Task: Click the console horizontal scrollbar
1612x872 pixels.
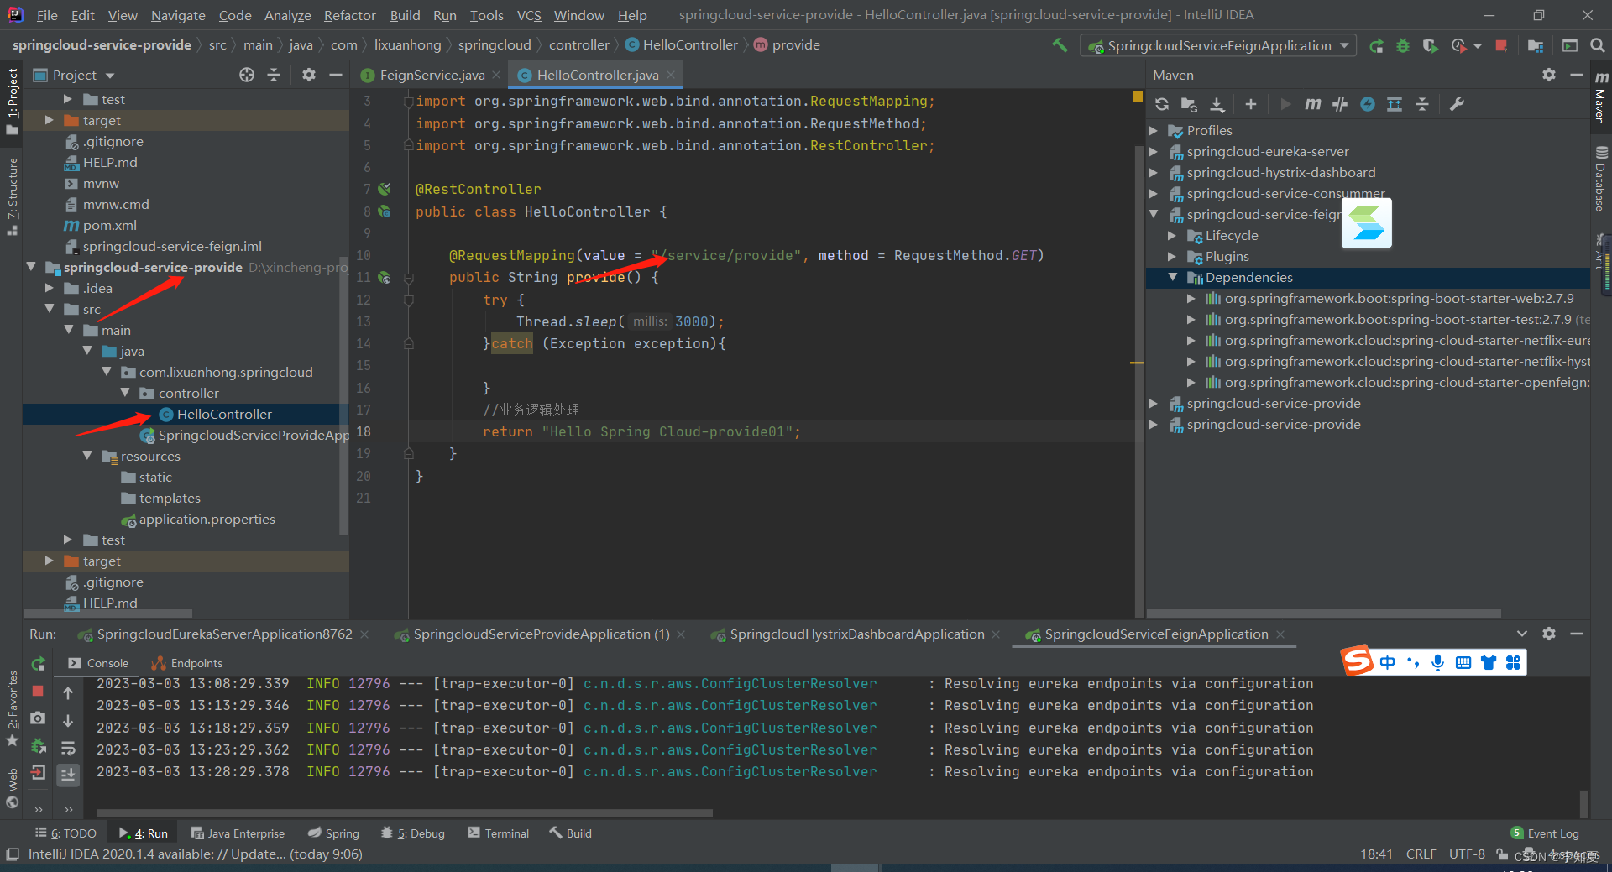Action: point(405,812)
